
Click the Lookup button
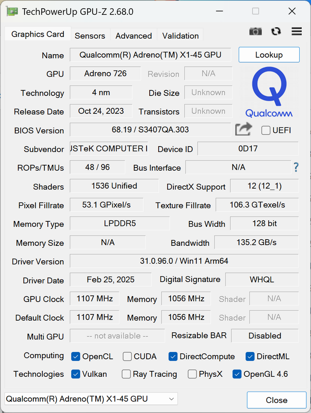coord(269,55)
